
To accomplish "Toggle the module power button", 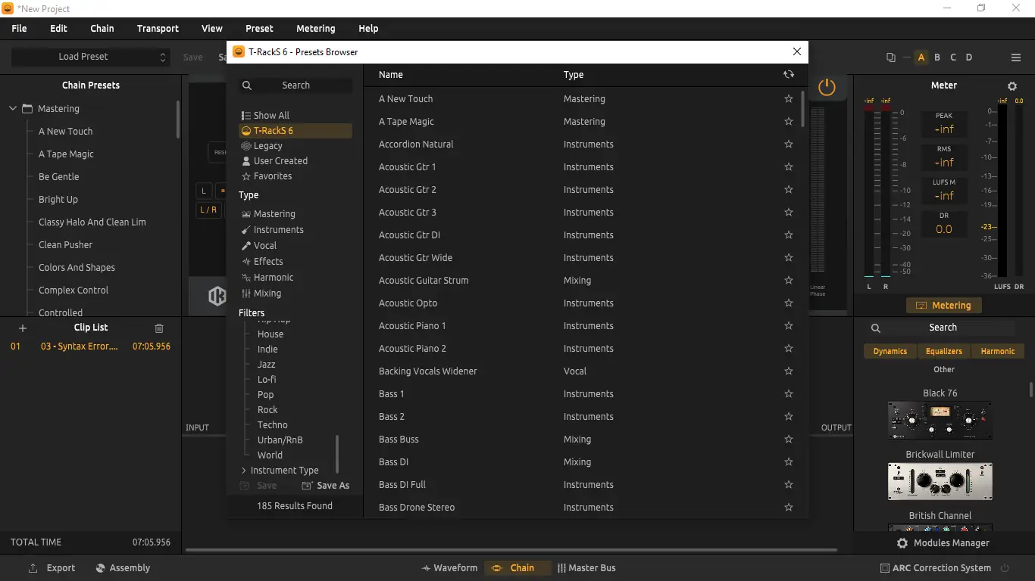I will click(x=827, y=87).
